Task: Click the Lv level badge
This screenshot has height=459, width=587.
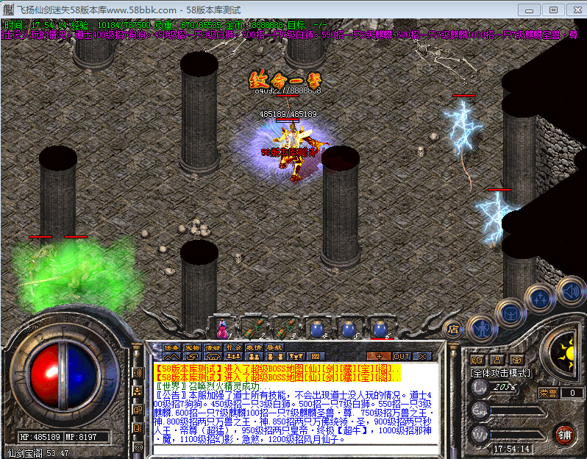Action: coord(480,387)
